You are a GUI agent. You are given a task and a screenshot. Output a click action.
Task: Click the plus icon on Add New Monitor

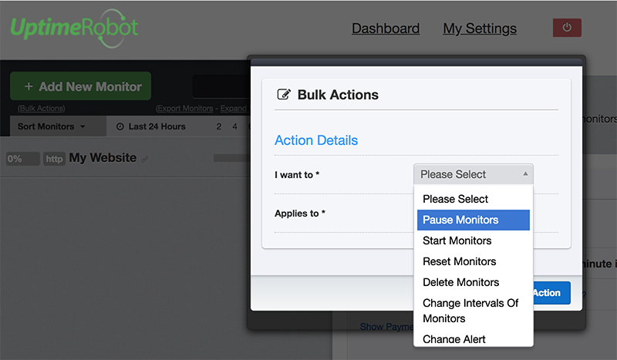29,86
